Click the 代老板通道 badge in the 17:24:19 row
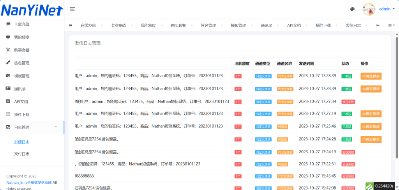The width and height of the screenshot is (399, 190). pos(285,152)
